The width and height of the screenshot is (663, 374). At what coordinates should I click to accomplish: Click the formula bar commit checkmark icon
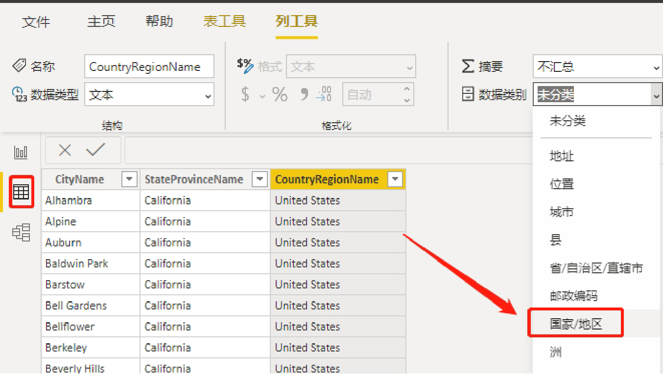(x=95, y=150)
